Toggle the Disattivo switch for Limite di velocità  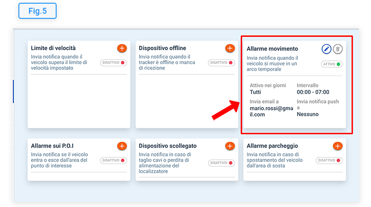pos(113,63)
